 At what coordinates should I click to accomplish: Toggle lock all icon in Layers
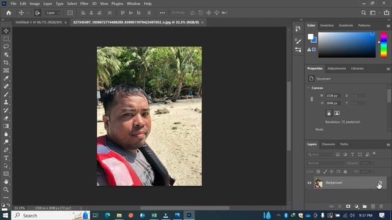click(345, 172)
